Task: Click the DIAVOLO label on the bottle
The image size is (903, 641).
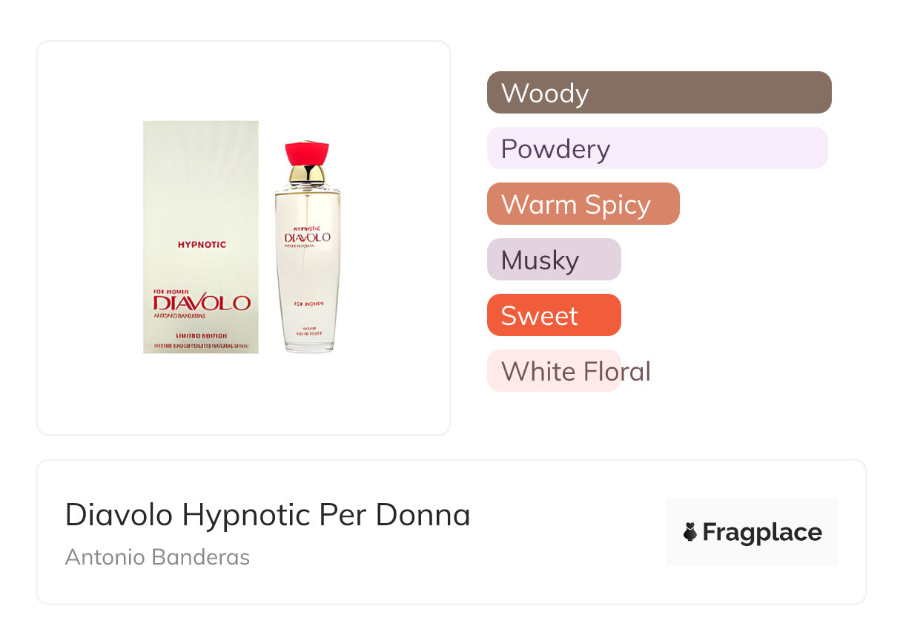Action: pos(307,237)
